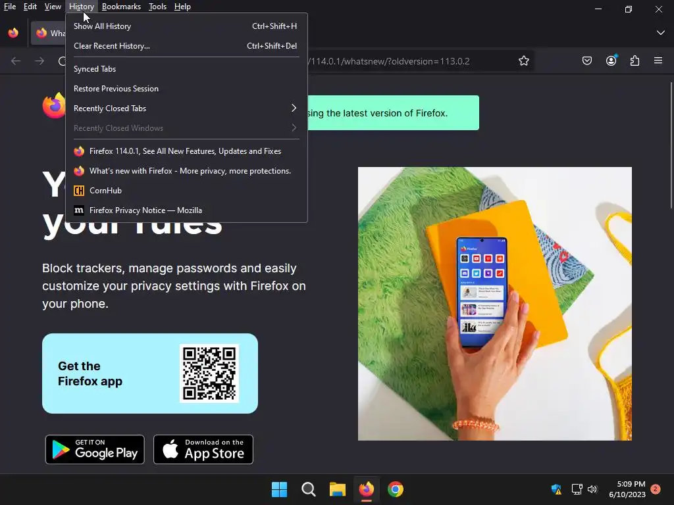Image resolution: width=674 pixels, height=505 pixels.
Task: Open File Explorer from taskbar
Action: tap(338, 489)
